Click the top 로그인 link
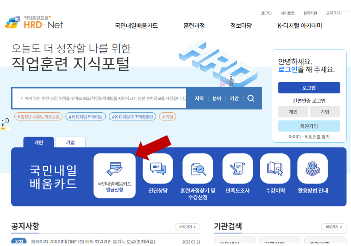351x246 pixels. (266, 13)
